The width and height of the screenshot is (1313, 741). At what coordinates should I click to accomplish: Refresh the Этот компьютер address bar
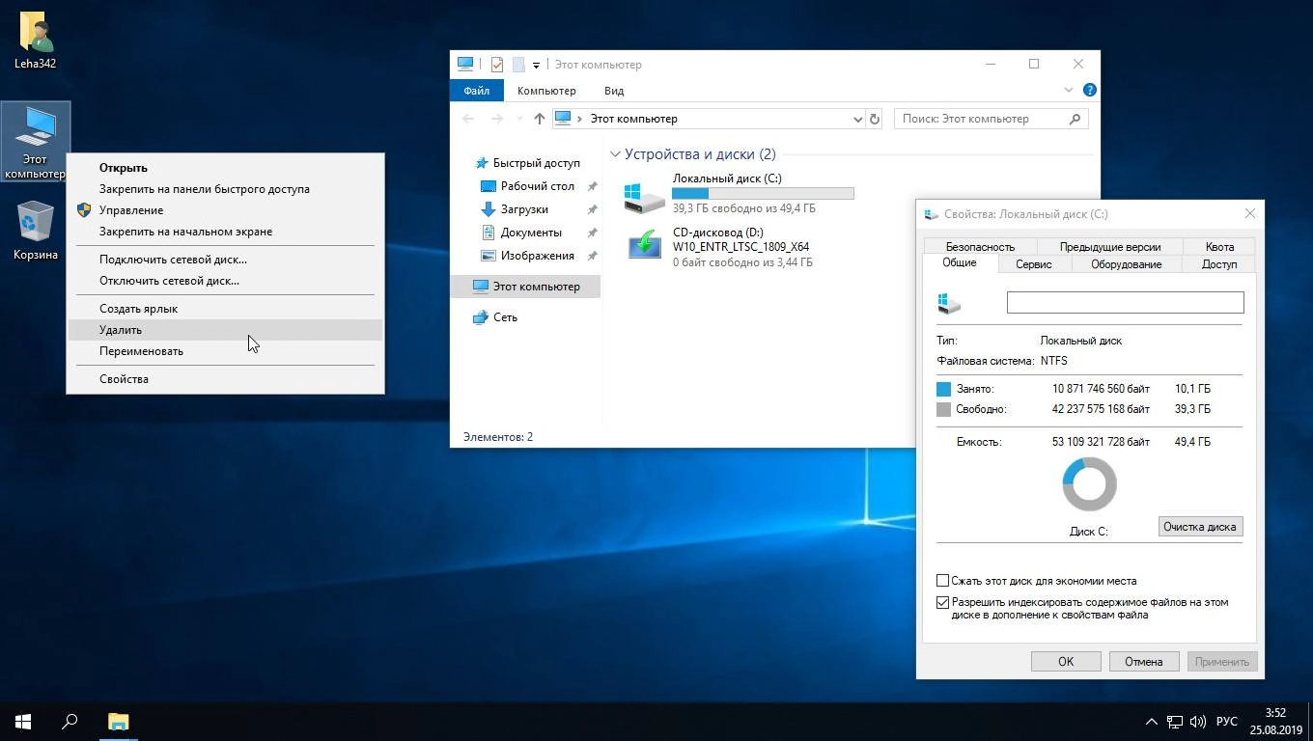(875, 119)
